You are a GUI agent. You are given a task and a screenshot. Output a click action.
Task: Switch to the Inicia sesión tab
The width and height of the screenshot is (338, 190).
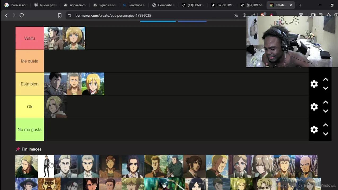(16, 5)
